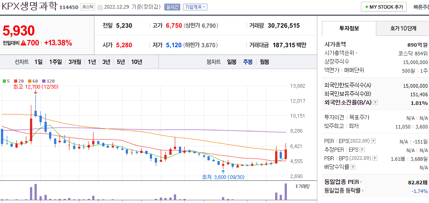Click MY STOCK 추가 button

coord(384,7)
